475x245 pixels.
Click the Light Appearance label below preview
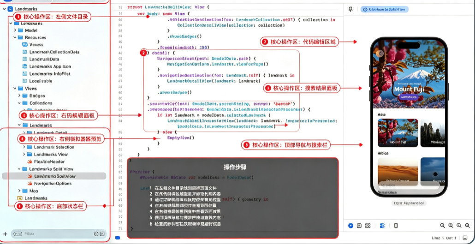click(x=409, y=203)
